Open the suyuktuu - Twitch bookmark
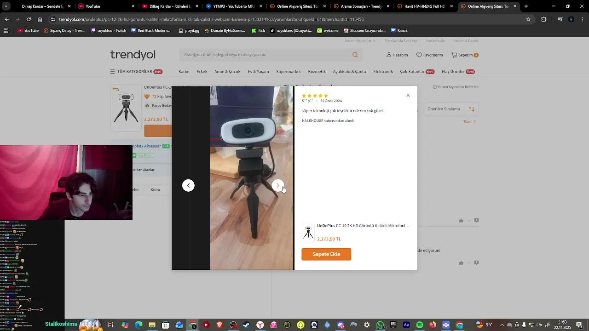The image size is (589, 331). (109, 31)
